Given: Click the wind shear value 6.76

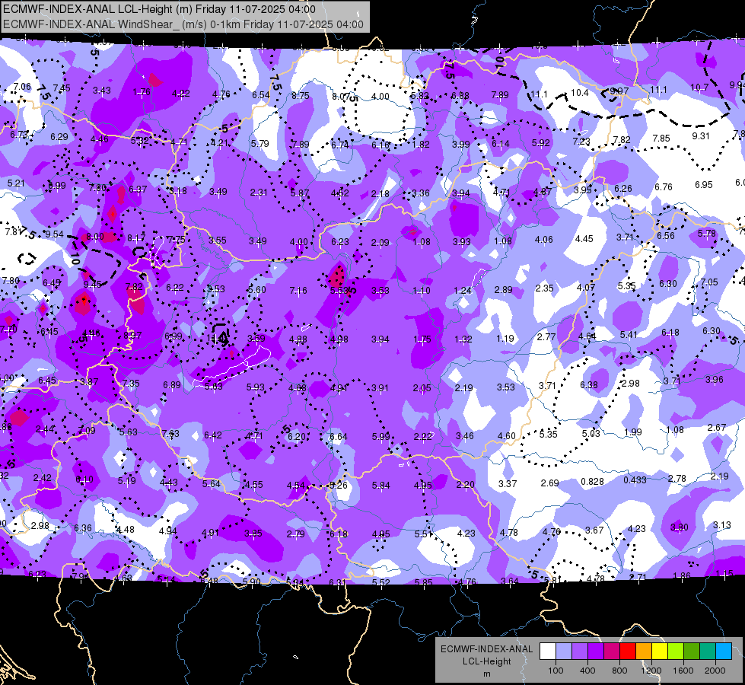Looking at the screenshot, I should click(x=664, y=186).
